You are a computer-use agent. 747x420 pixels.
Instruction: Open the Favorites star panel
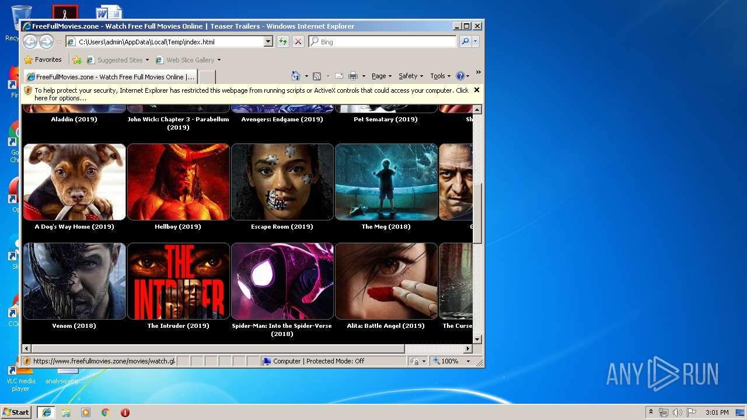tap(43, 60)
